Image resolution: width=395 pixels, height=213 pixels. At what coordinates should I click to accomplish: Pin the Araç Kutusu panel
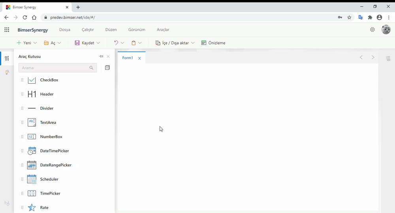101,56
